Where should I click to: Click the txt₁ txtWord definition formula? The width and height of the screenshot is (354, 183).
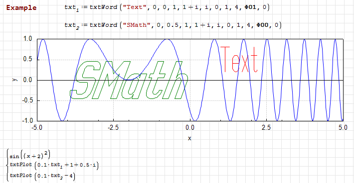tap(167, 8)
